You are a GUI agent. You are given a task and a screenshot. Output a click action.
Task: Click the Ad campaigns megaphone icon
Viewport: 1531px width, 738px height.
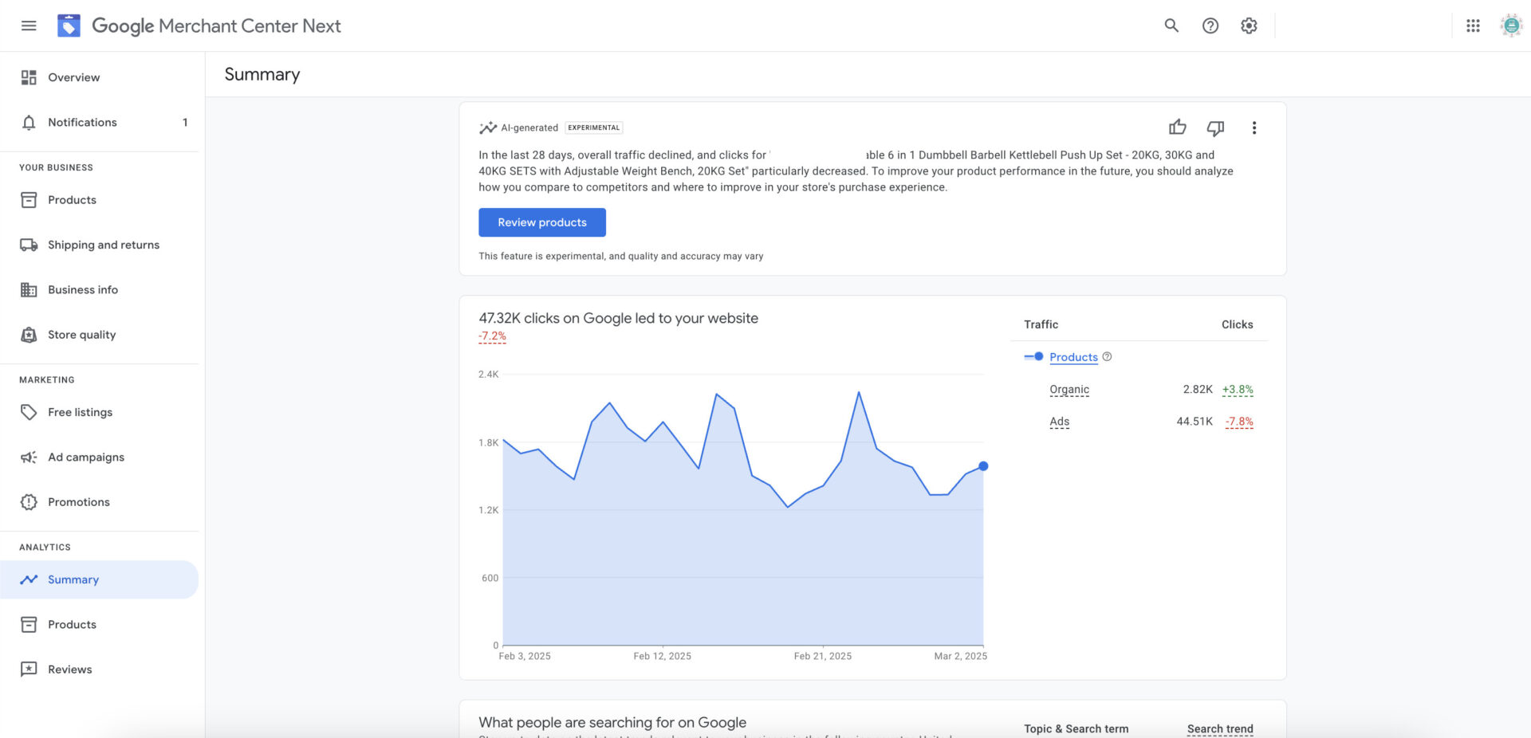(x=29, y=457)
